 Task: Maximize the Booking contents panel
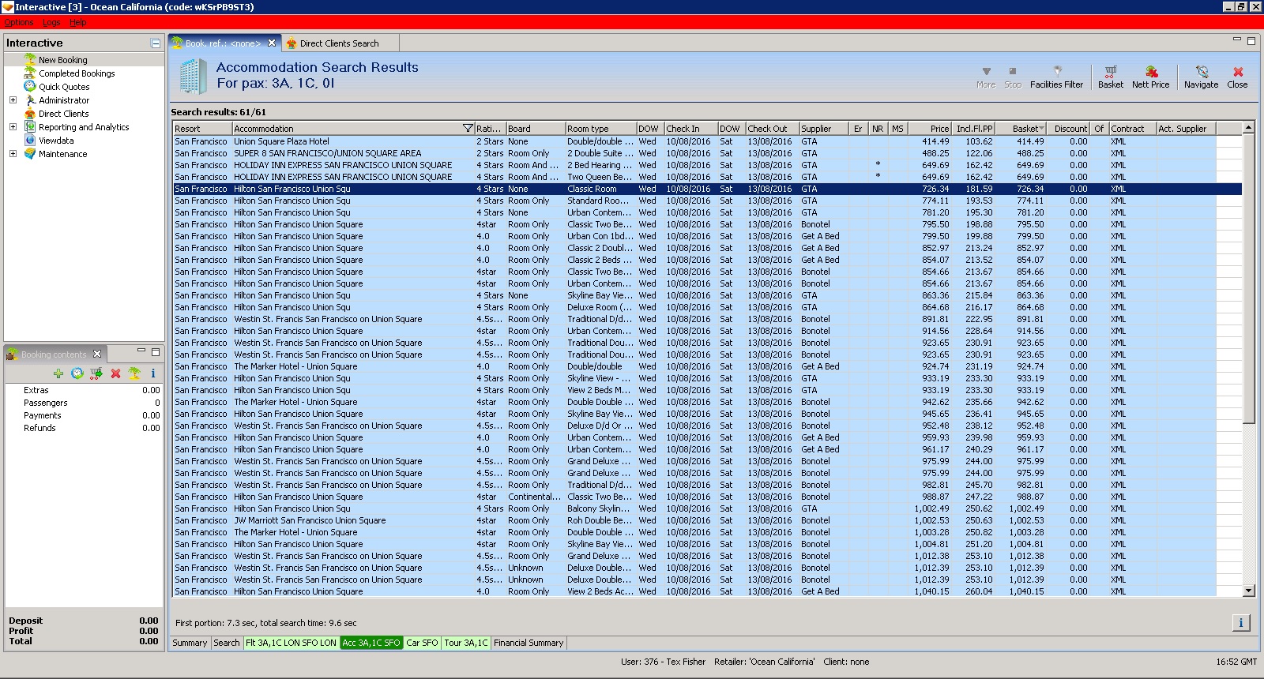tap(156, 352)
